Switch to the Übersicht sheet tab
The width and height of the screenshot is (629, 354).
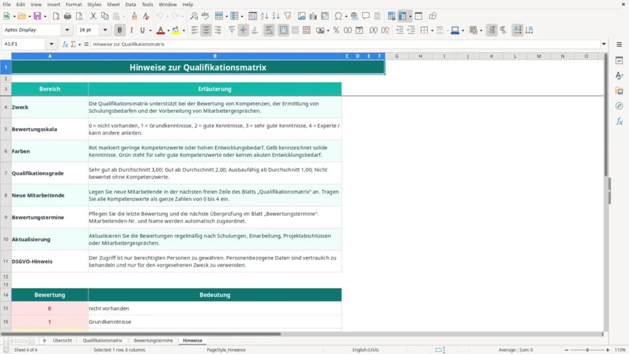62,340
